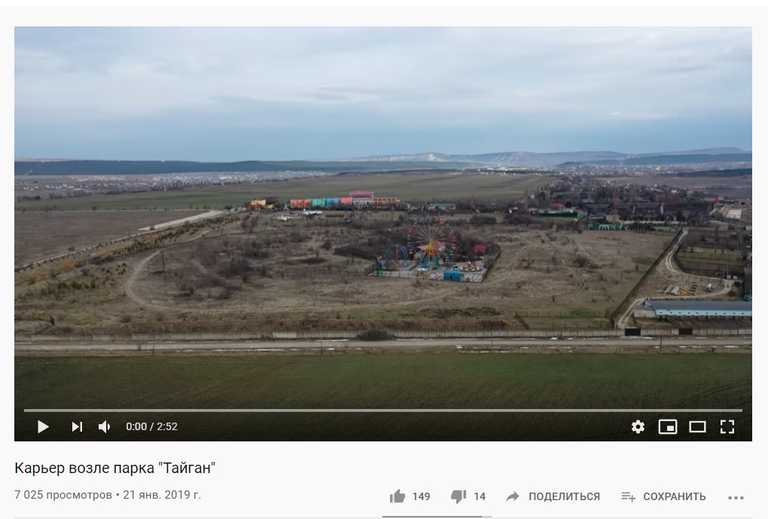
Task: Toggle theater mode view
Action: tap(697, 427)
